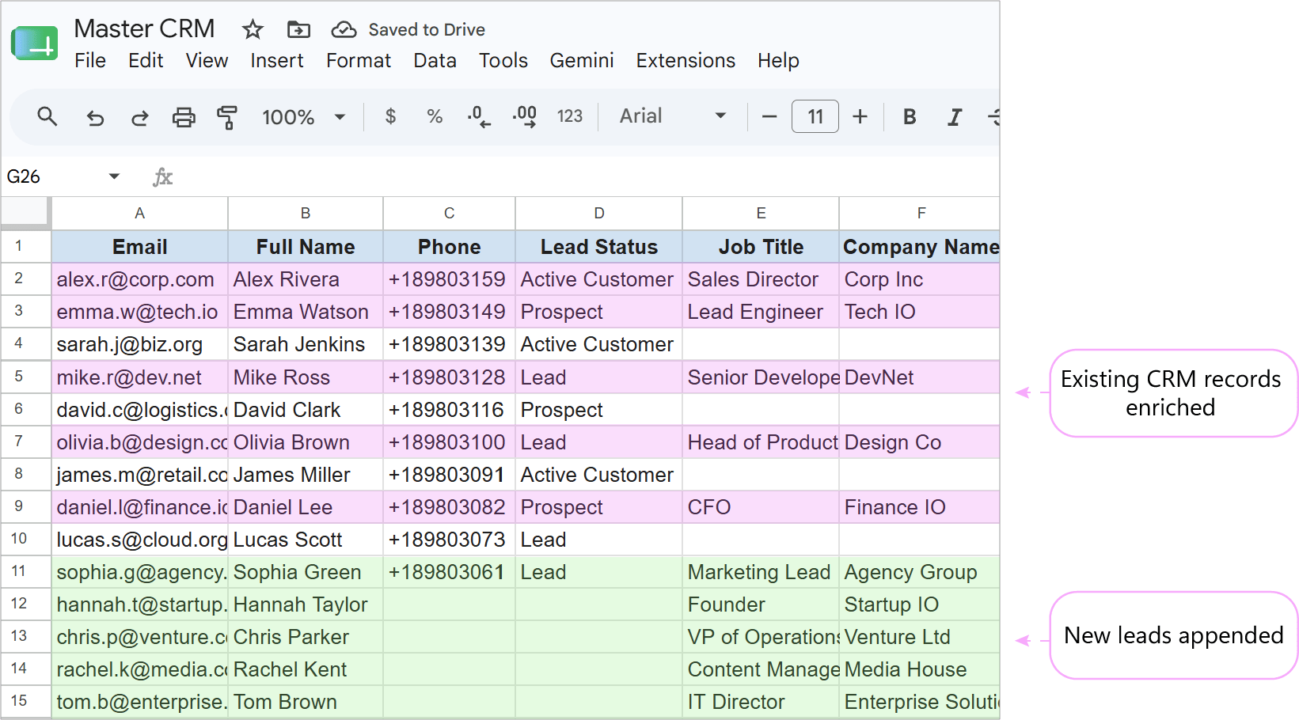This screenshot has height=720, width=1299.
Task: Open the 100% zoom dropdown
Action: coord(304,117)
